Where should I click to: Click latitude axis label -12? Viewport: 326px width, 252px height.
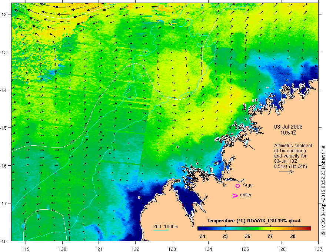(4, 14)
